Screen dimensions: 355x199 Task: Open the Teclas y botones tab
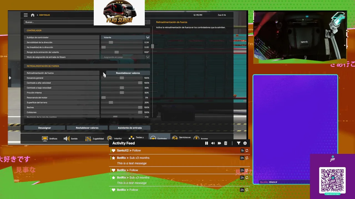pyautogui.click(x=136, y=138)
